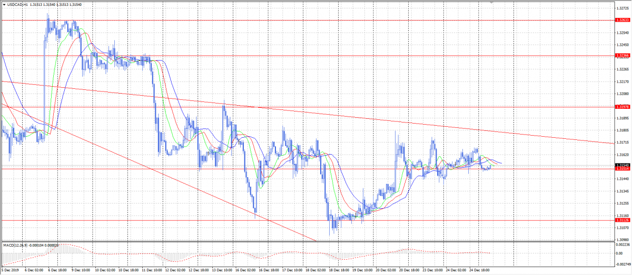Click the 1.32170 price scale value

[622, 82]
